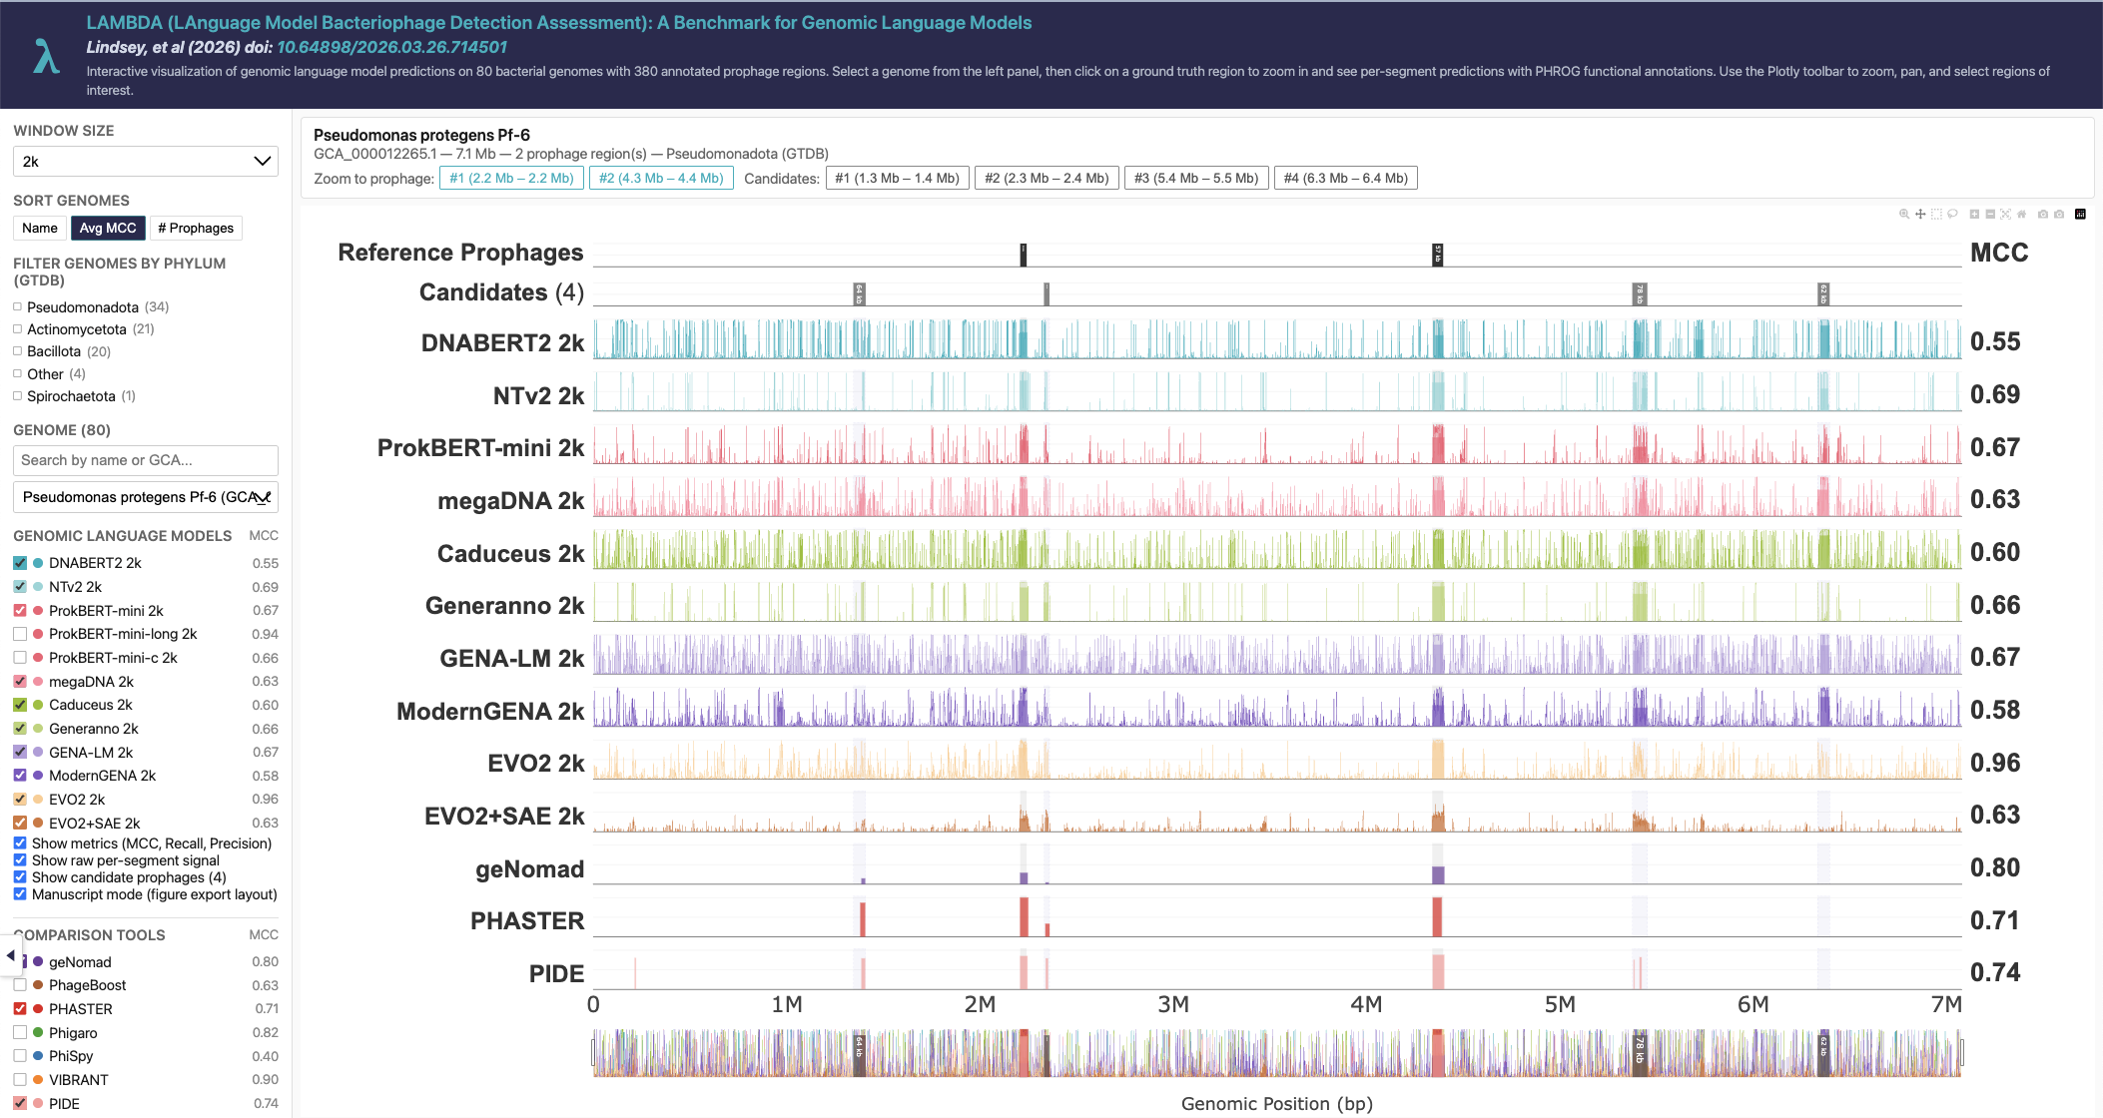Filter genomes by Pseudomonadota phylum
Screen dimensions: 2103x1118
[17, 307]
